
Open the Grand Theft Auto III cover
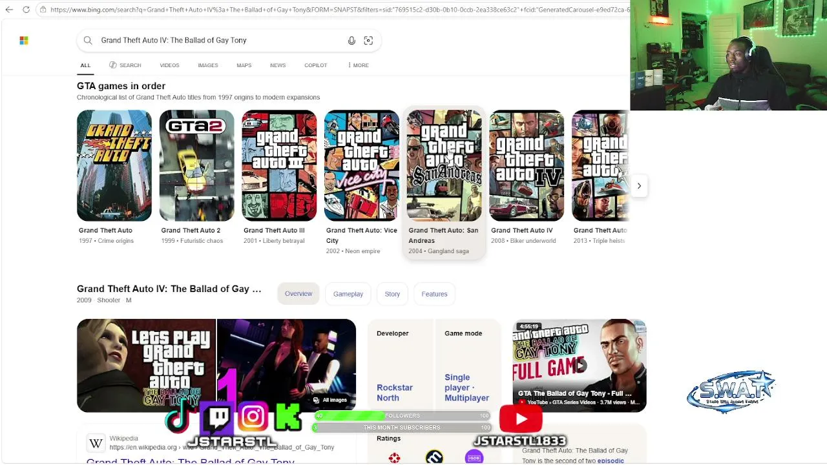click(x=279, y=165)
